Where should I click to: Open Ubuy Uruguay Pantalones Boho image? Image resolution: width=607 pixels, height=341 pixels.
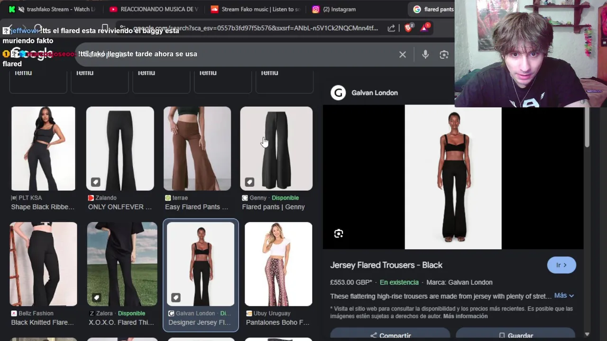(278, 264)
